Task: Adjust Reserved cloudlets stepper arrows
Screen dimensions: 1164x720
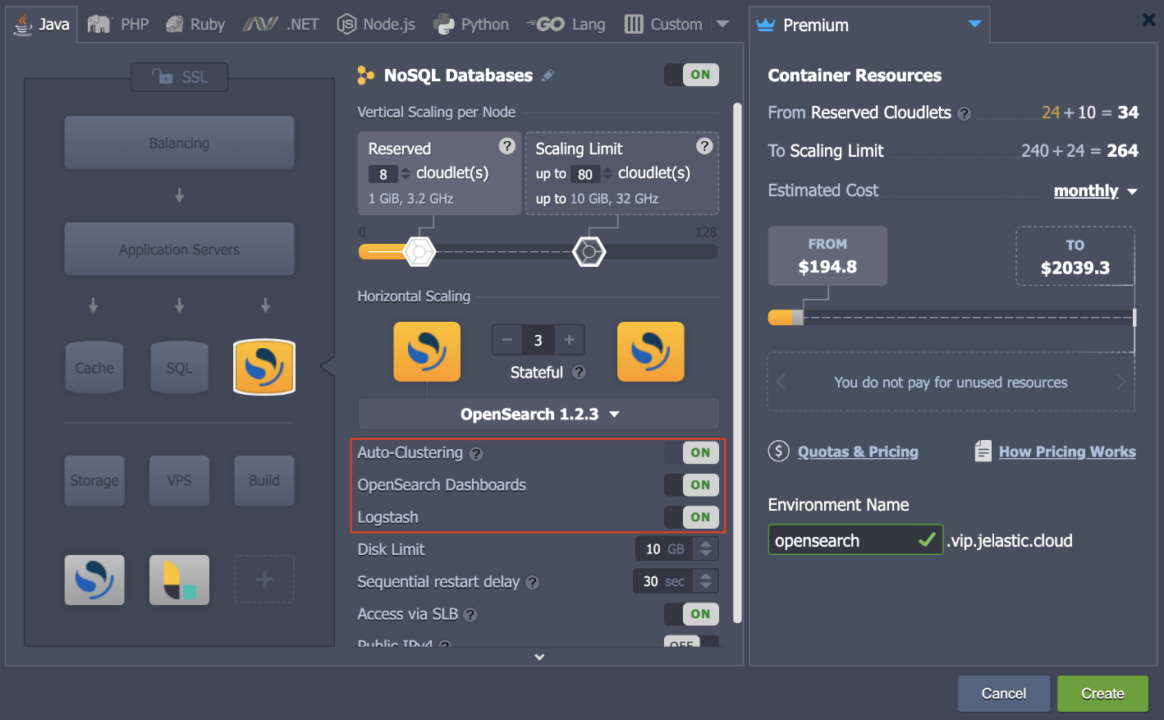Action: [405, 174]
